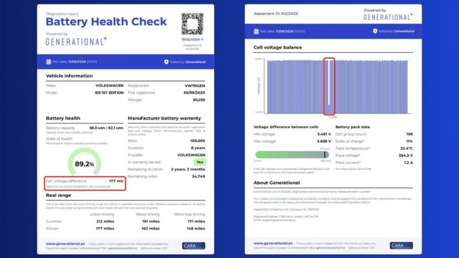Select battery capacity 58.0 kWh | 62.1 kWh
This screenshot has height=258, width=459.
coord(106,128)
